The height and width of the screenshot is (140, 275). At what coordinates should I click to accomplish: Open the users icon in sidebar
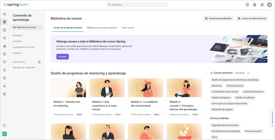tap(5, 38)
